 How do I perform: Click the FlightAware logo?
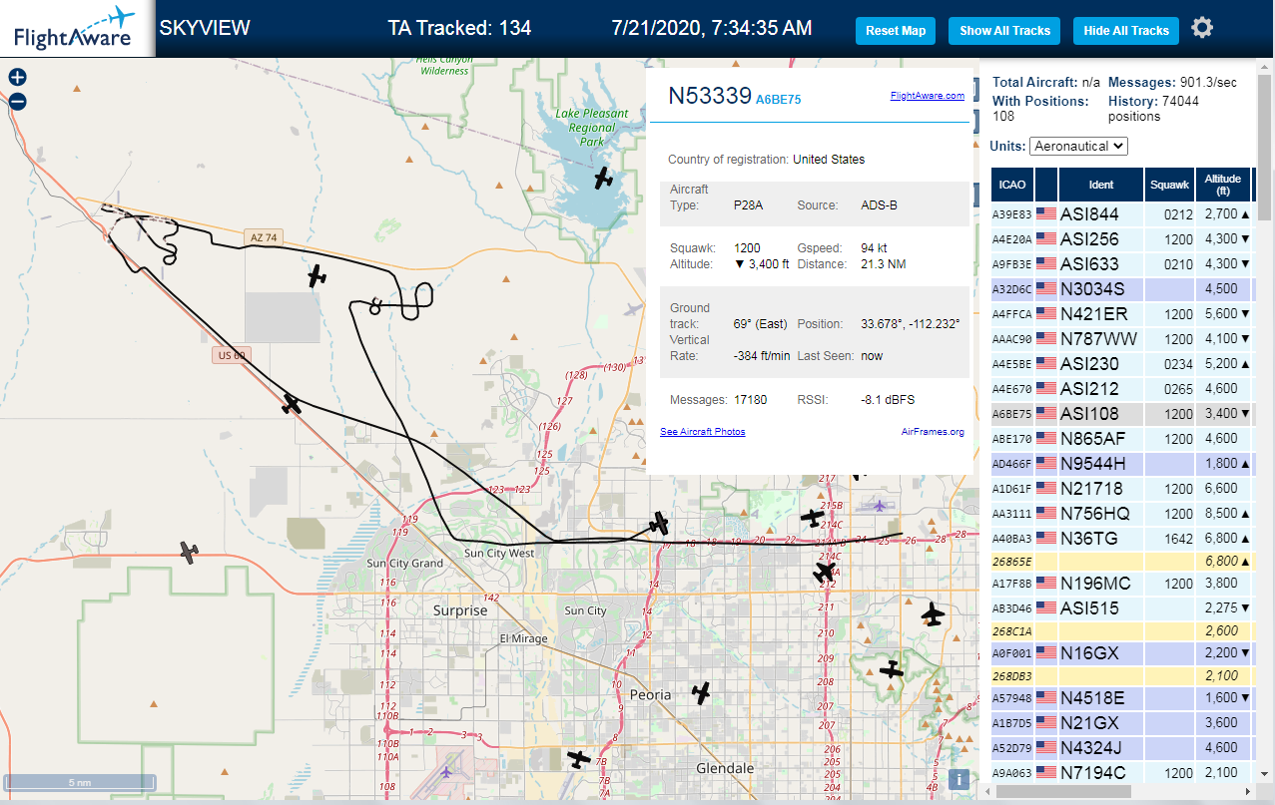(75, 28)
